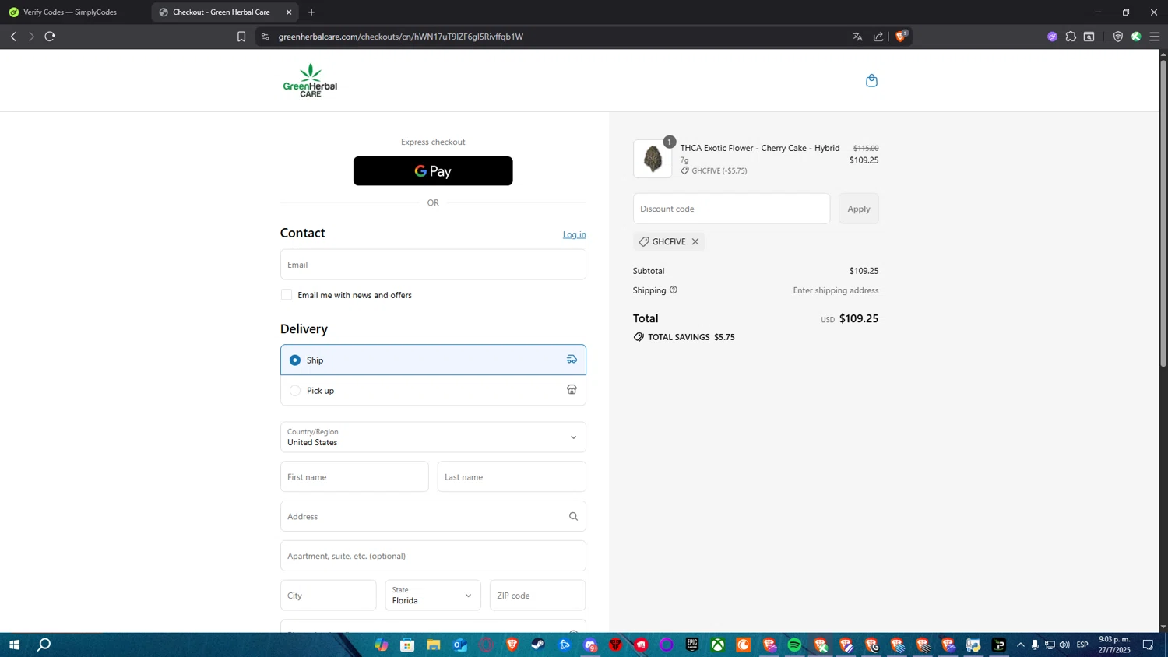
Task: Launch Spotify from the taskbar
Action: pyautogui.click(x=794, y=645)
